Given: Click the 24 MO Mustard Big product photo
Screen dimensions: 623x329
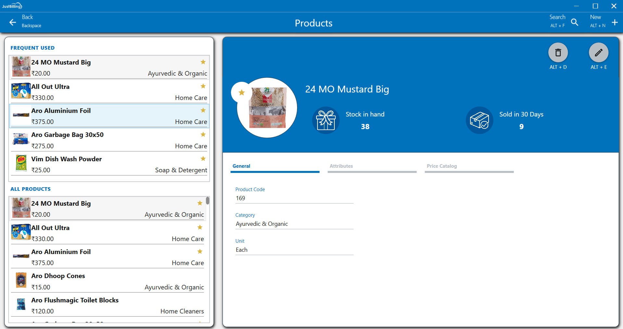Looking at the screenshot, I should pos(267,108).
